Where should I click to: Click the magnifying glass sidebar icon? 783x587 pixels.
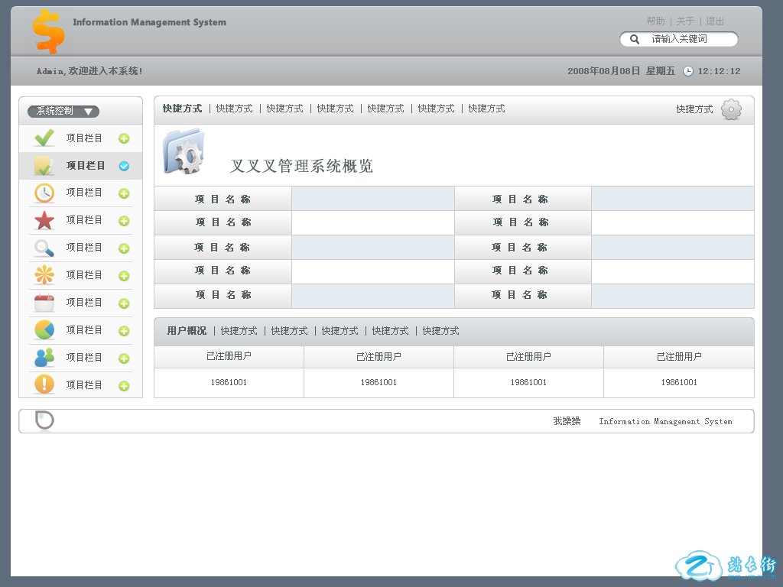(x=44, y=248)
